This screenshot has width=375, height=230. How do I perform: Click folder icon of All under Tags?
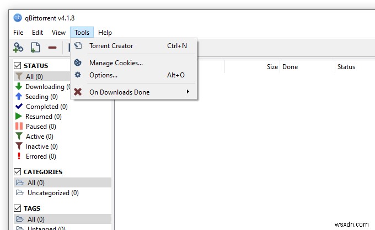pyautogui.click(x=20, y=219)
